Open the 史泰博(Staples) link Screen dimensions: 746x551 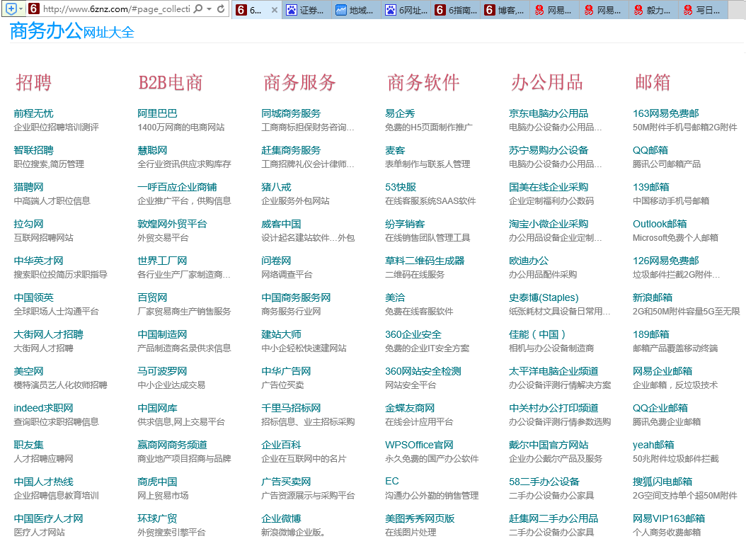[x=544, y=297]
